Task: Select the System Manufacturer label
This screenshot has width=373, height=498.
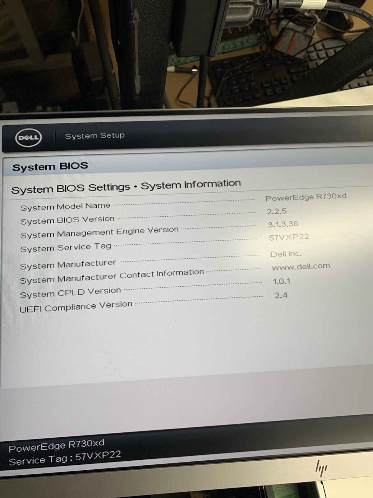Action: tap(68, 265)
